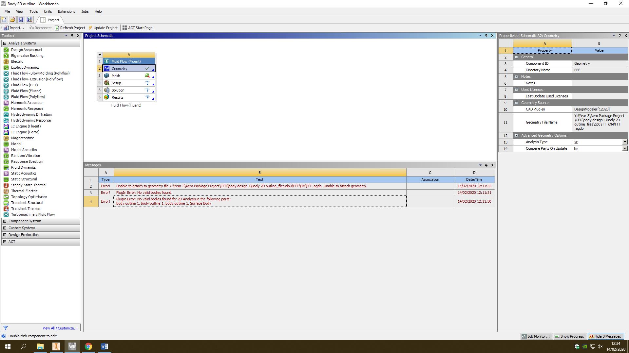Screen dimensions: 629x353
Task: Select Fluid Flow (CFX) in the Toolbox
Action: tap(24, 85)
